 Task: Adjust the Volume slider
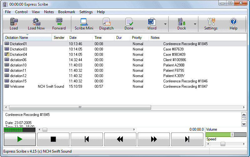coord(232,134)
